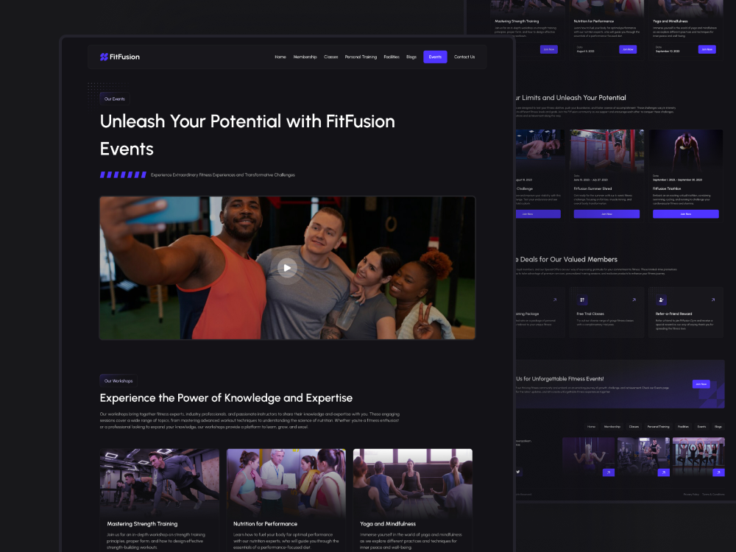Click the FitFusion logo icon

point(103,57)
